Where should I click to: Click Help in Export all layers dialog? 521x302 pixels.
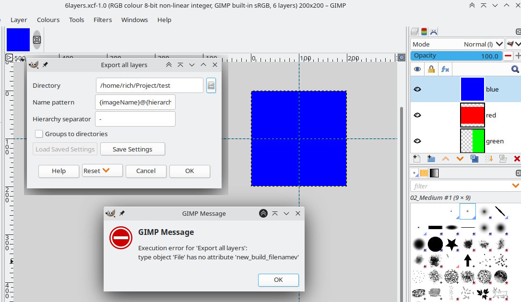(59, 171)
